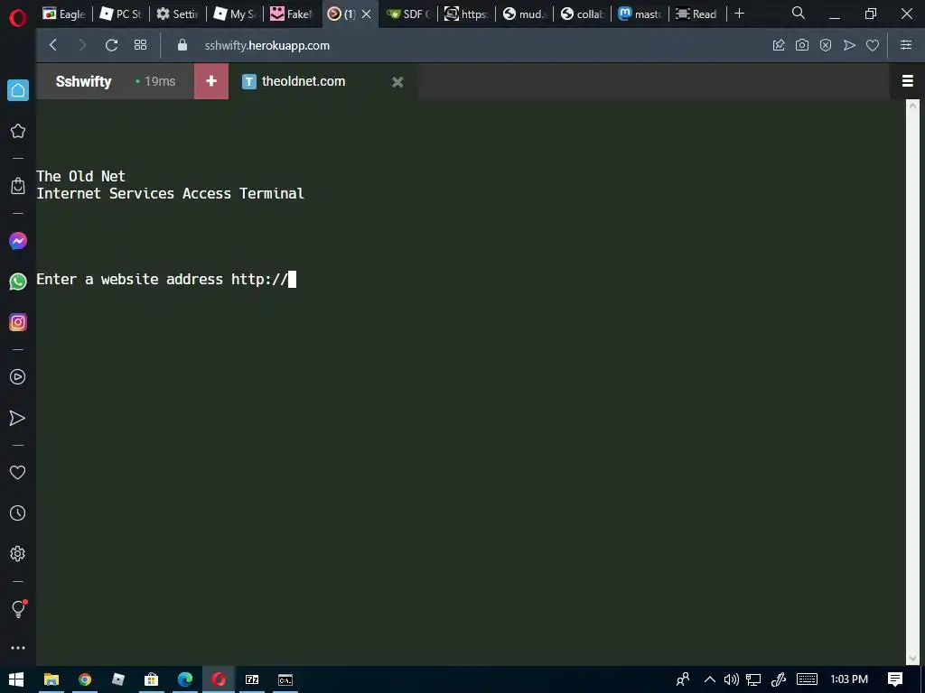Switch to the https browser tab
This screenshot has width=925, height=693.
466,14
